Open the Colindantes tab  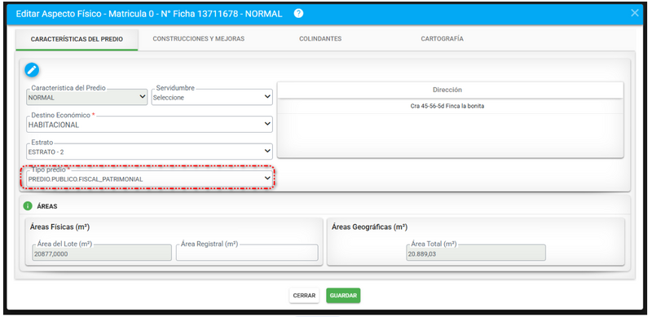click(320, 38)
